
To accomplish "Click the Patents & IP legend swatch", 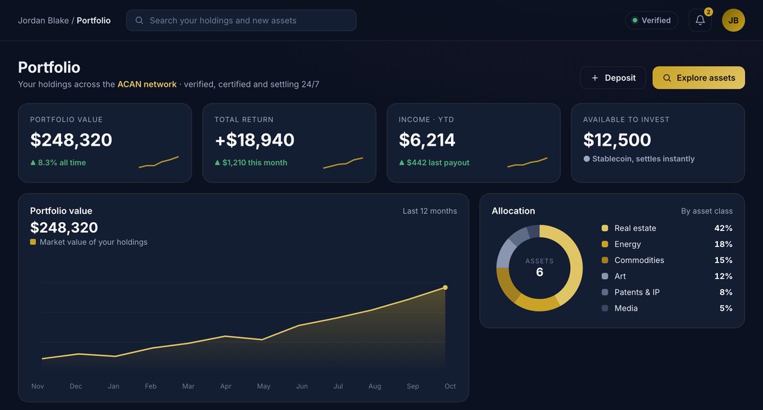I will click(x=605, y=292).
